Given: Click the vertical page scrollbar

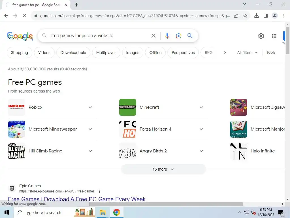Looking at the screenshot, I should coord(287,40).
